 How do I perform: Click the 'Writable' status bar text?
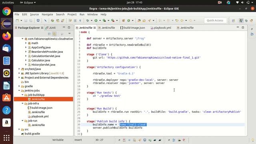click(58, 140)
